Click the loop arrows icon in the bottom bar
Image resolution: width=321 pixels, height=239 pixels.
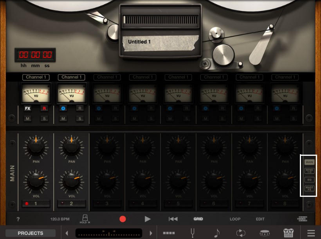tap(241, 233)
